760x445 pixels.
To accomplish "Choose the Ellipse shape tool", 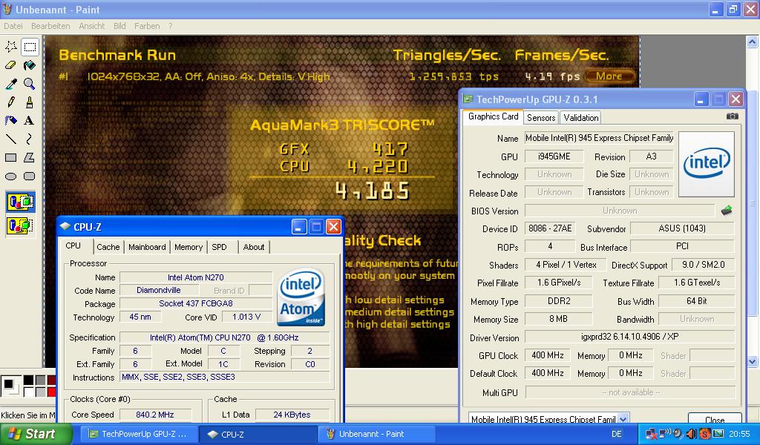I will pos(10,177).
